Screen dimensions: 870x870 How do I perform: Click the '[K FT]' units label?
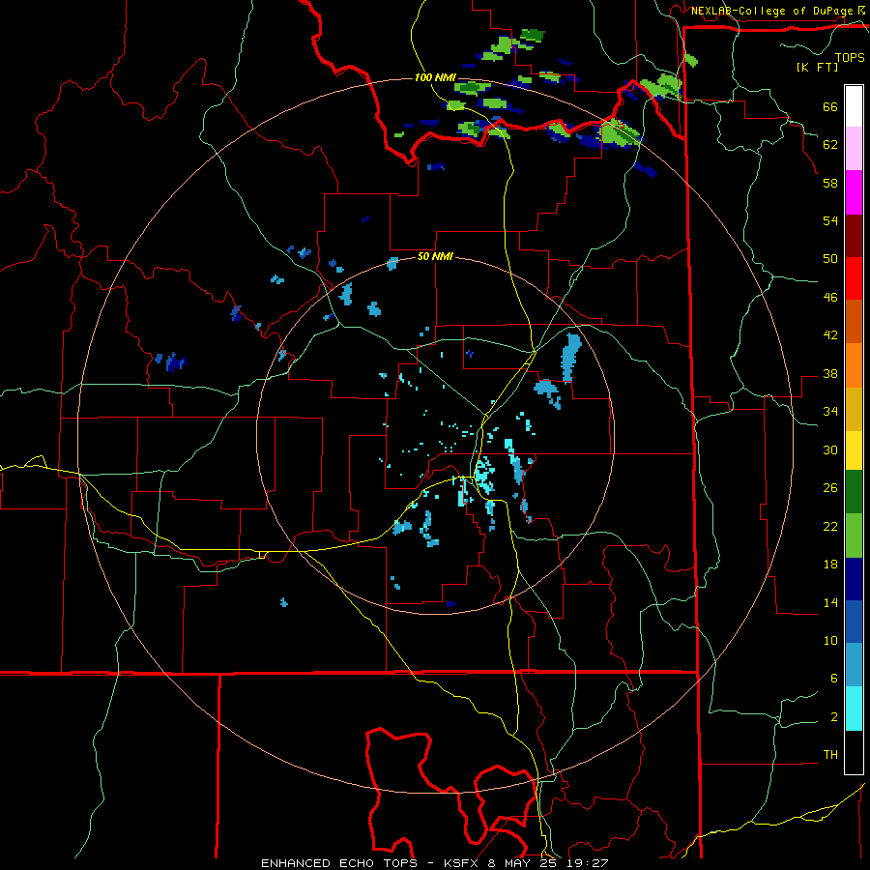(x=817, y=67)
